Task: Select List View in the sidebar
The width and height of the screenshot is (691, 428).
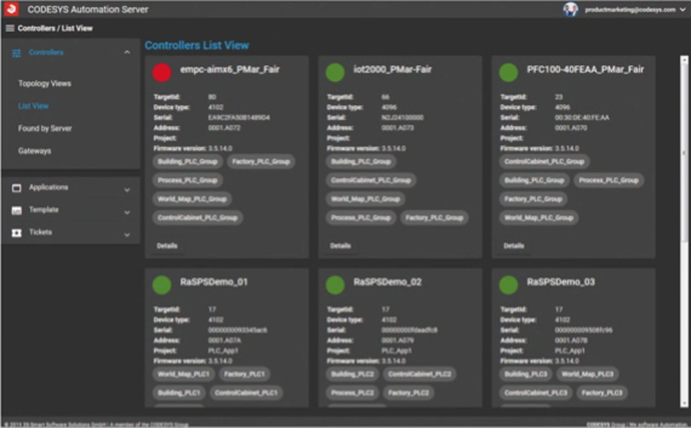Action: 33,106
